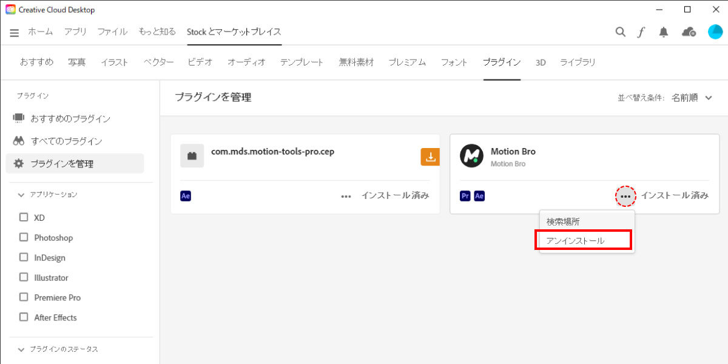Click the search magnifier icon
The image size is (728, 364).
point(620,32)
